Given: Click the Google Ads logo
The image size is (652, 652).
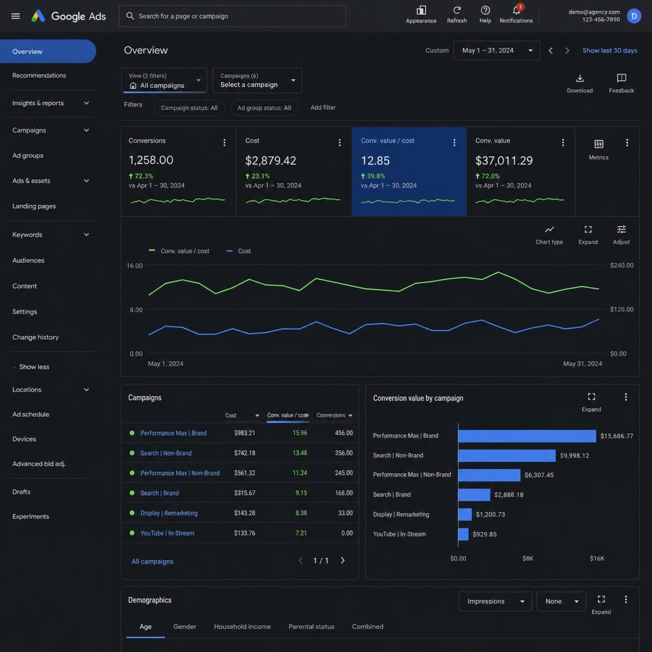Looking at the screenshot, I should (69, 16).
